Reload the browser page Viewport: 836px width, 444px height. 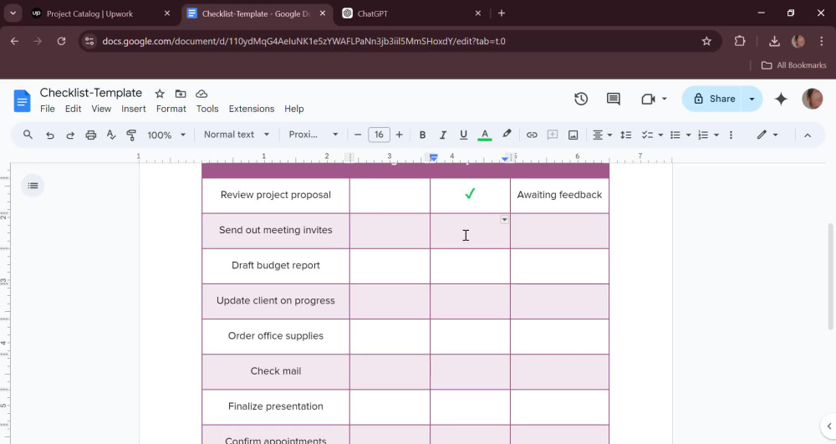61,41
